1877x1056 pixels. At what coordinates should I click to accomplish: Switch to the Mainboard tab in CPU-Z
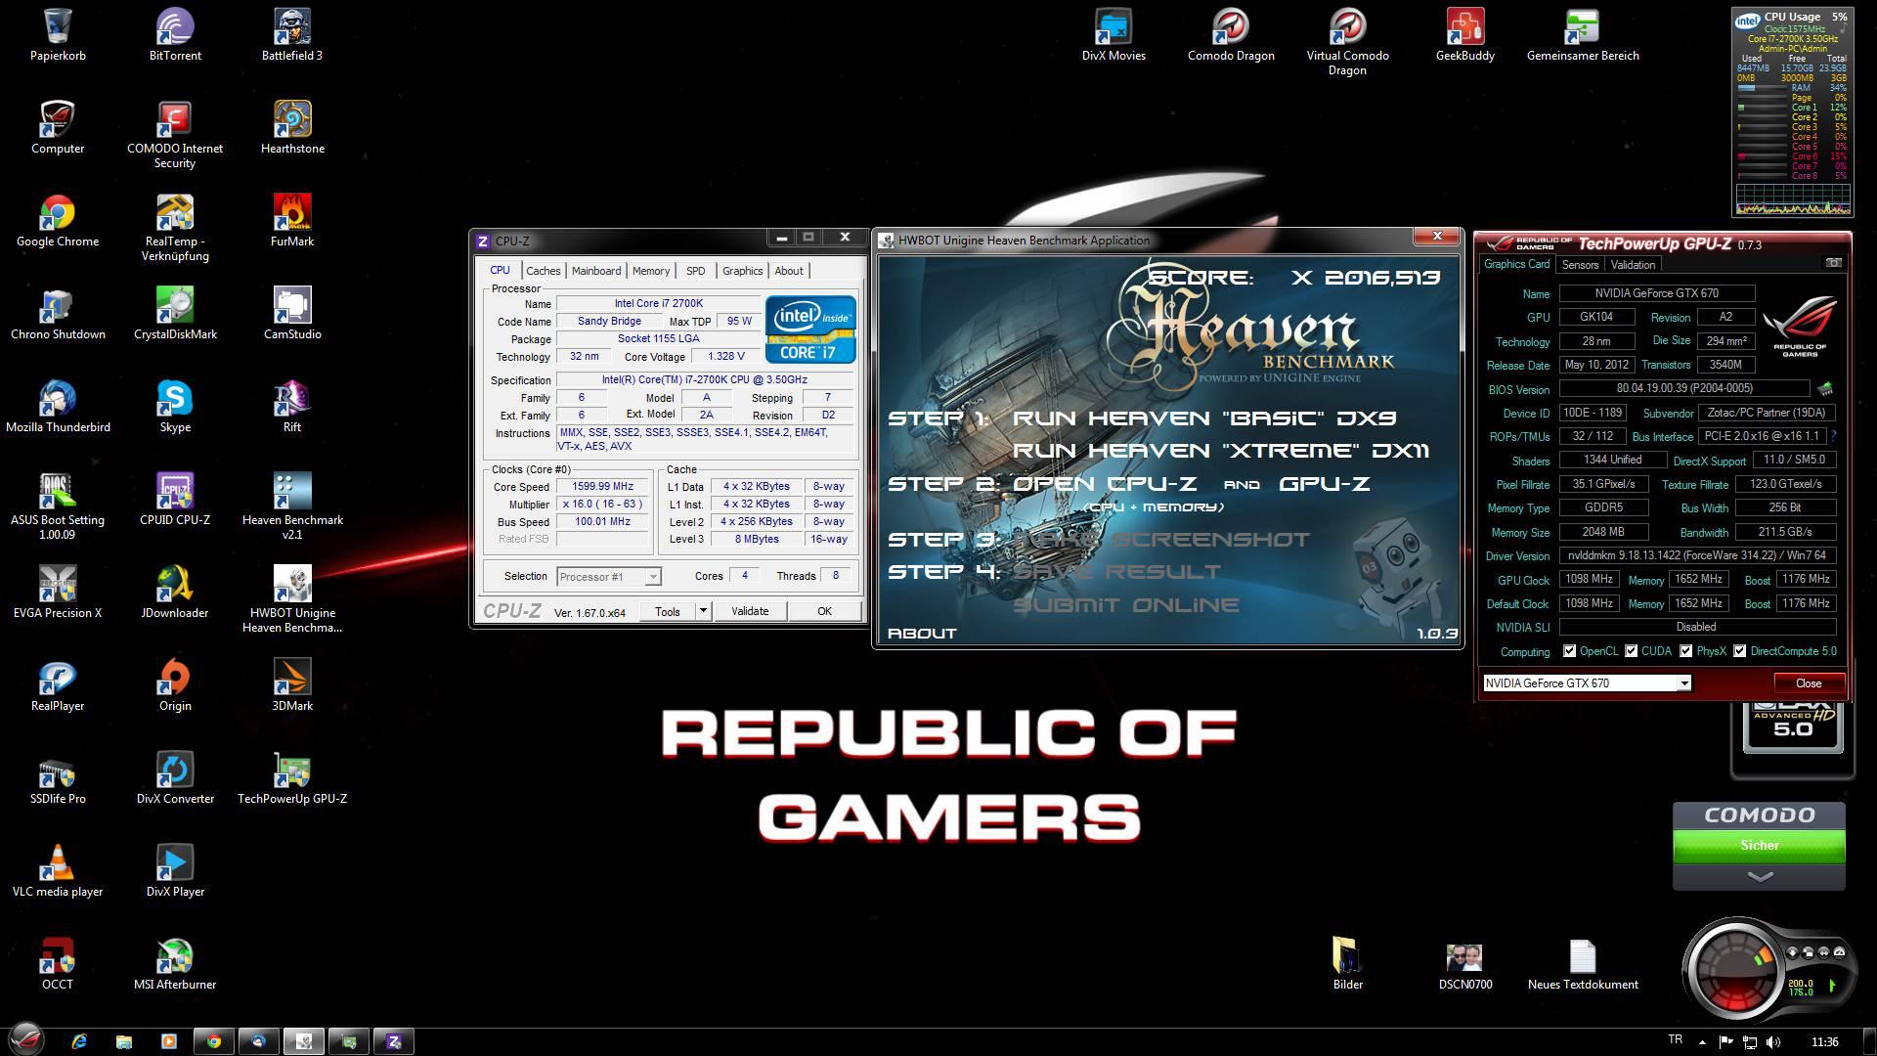[596, 271]
